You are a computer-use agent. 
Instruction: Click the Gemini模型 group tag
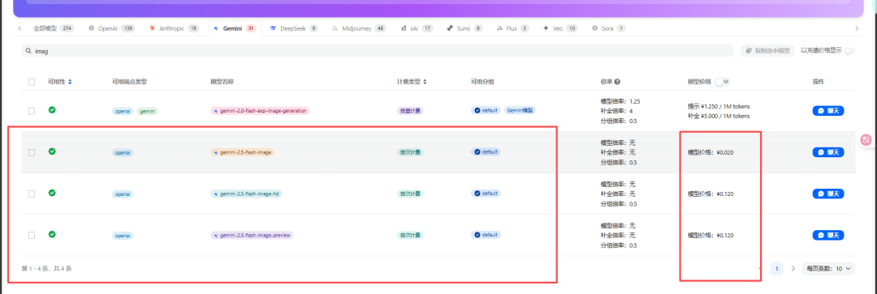point(521,110)
